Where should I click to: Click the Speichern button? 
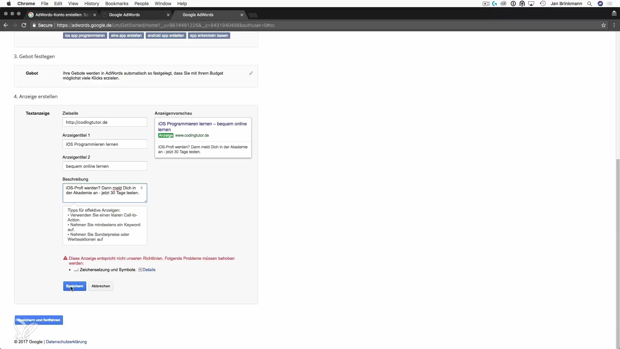(x=75, y=286)
